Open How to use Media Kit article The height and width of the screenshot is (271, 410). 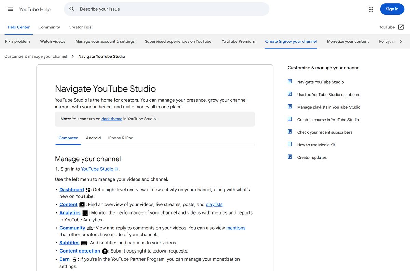tap(316, 145)
